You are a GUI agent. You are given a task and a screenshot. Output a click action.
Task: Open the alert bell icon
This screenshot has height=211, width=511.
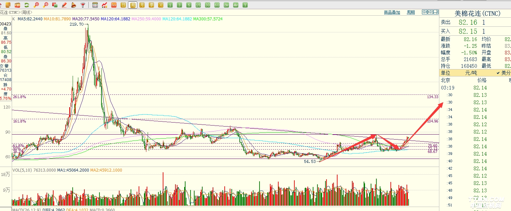tap(74, 5)
